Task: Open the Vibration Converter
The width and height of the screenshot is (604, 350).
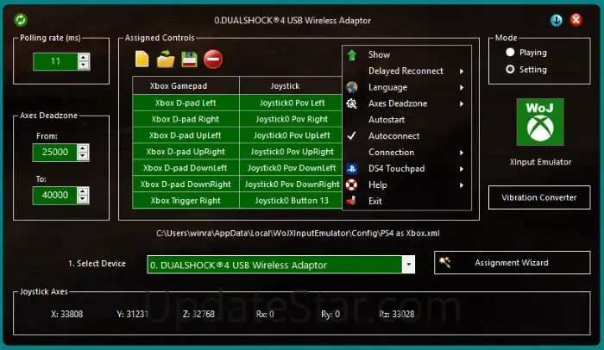Action: pos(539,197)
